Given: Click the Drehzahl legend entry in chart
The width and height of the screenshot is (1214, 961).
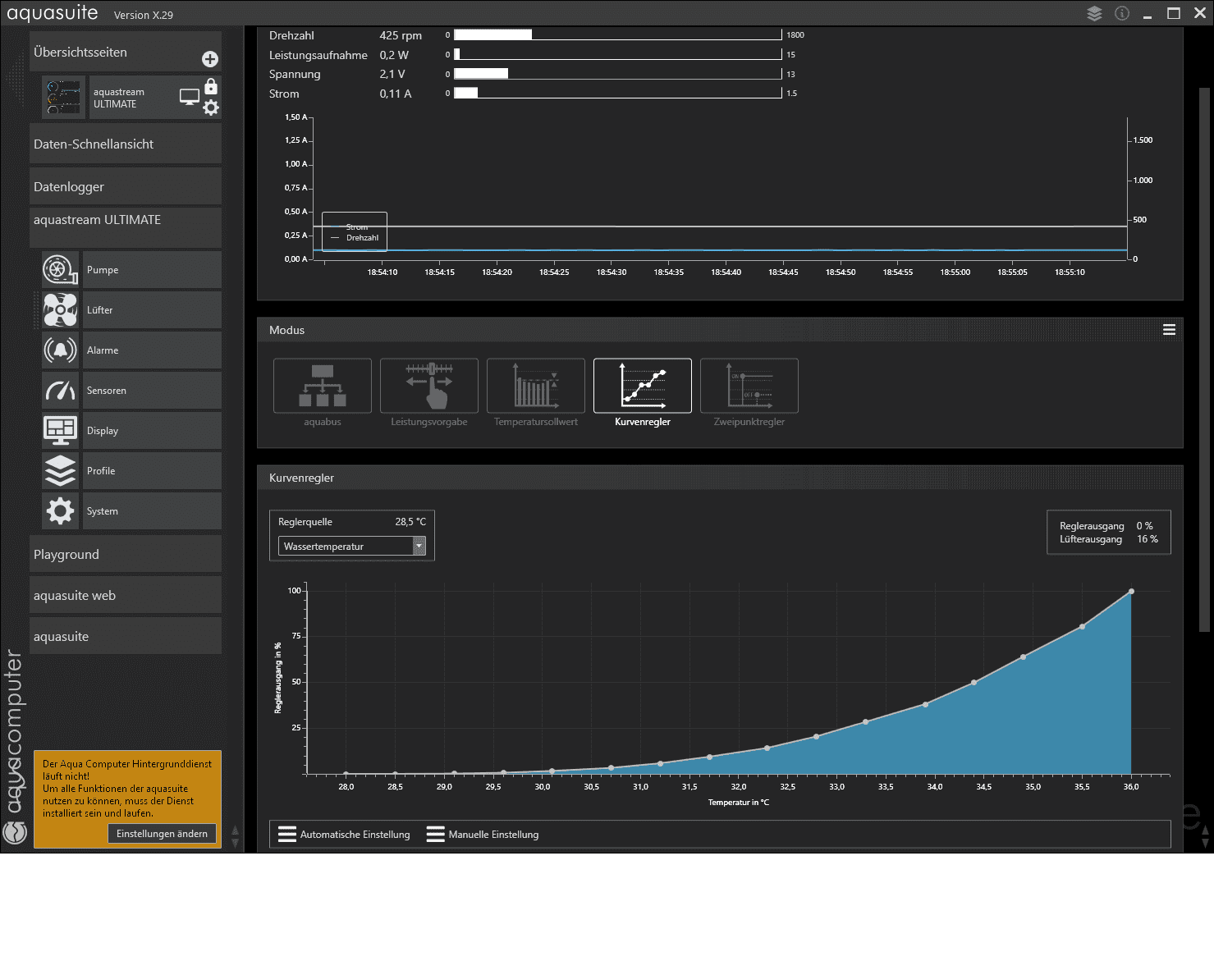Looking at the screenshot, I should (x=355, y=238).
